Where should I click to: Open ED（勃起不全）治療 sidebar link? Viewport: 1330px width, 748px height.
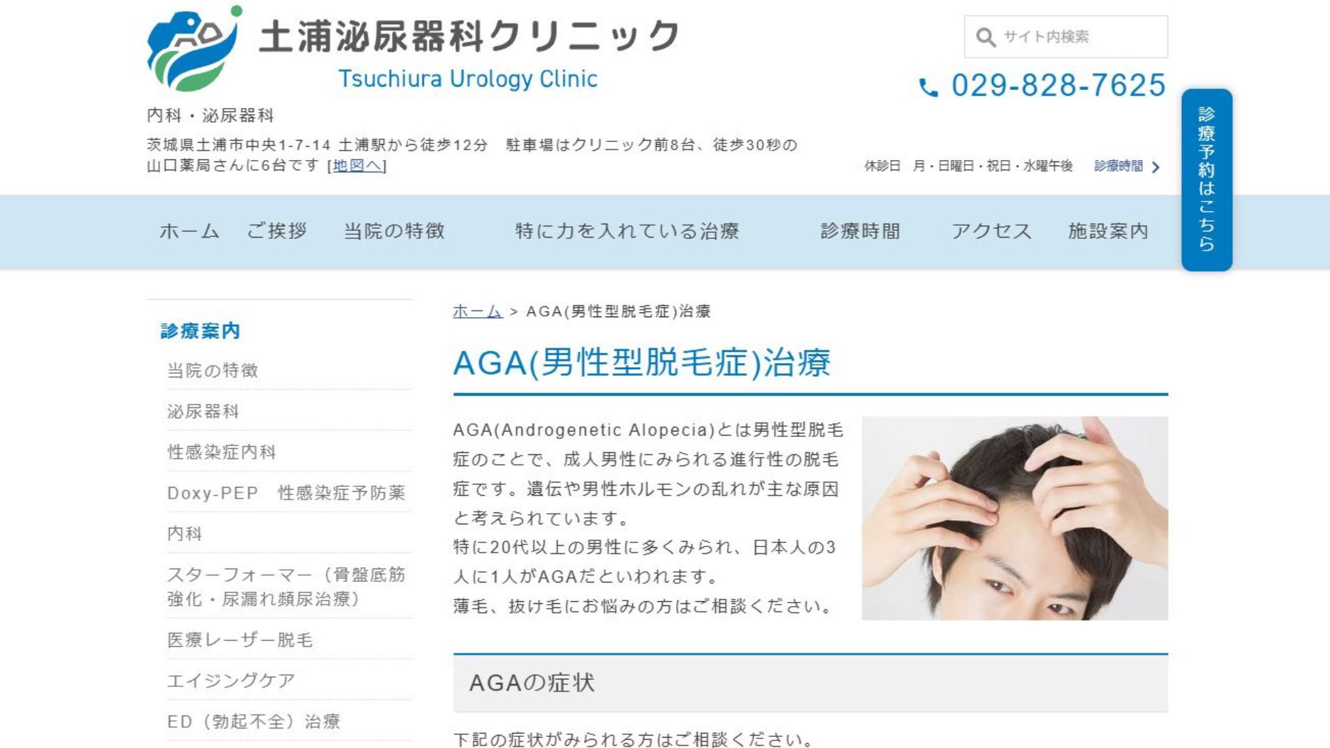[x=254, y=722]
